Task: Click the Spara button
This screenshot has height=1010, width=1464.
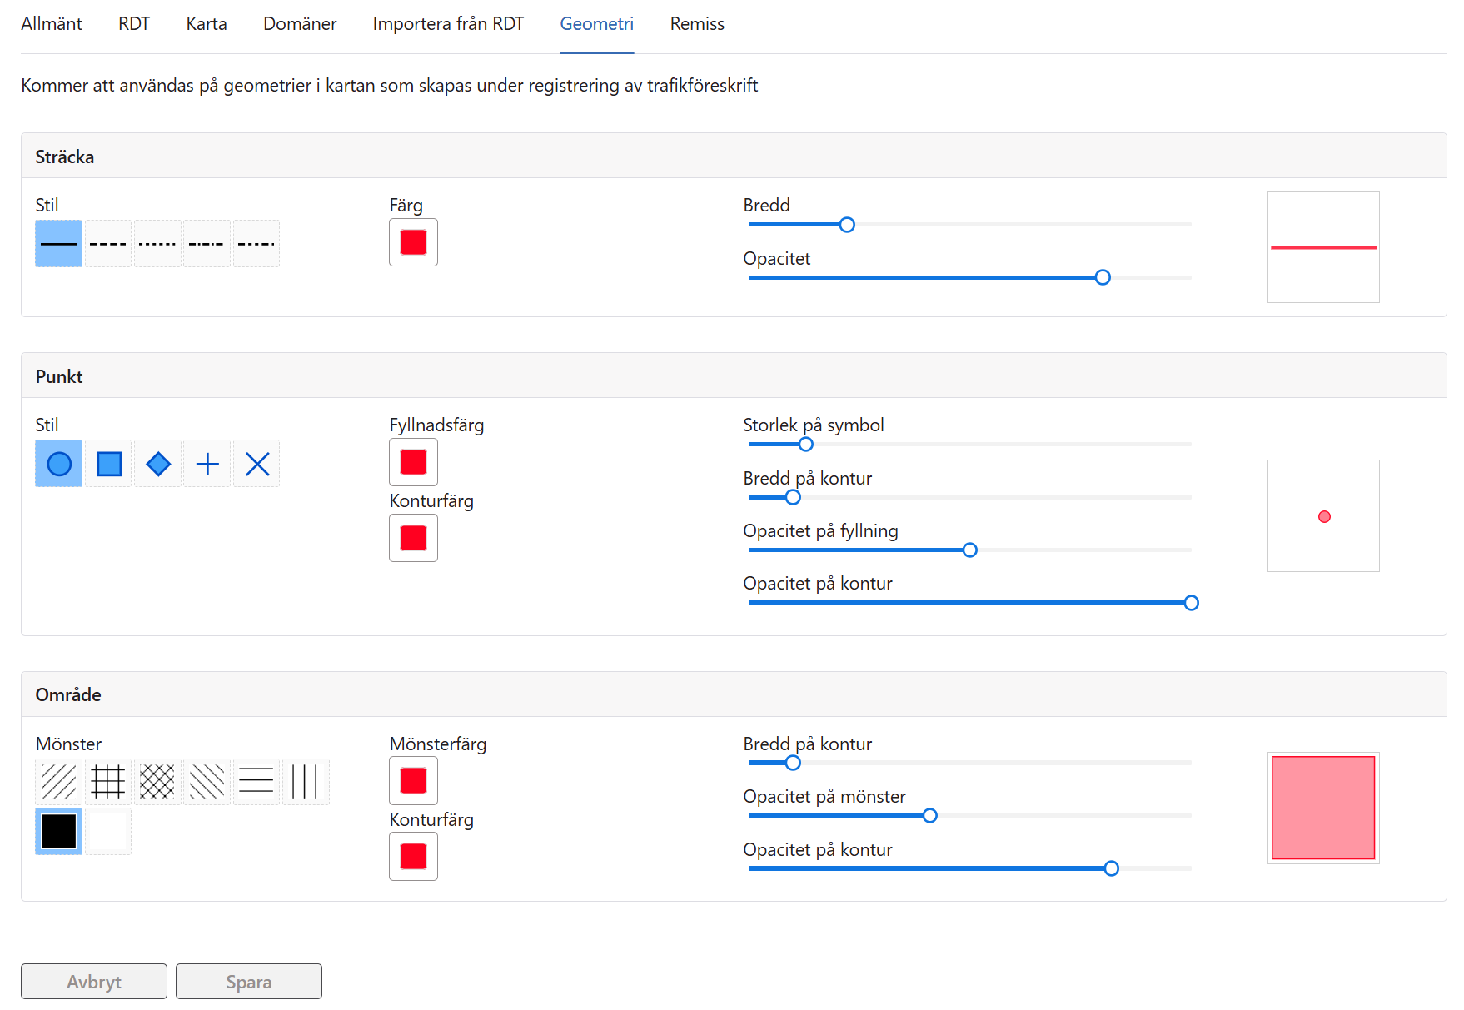Action: pos(248,982)
